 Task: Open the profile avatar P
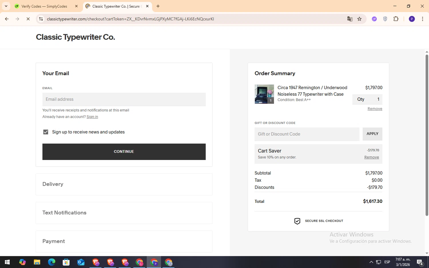pyautogui.click(x=412, y=19)
